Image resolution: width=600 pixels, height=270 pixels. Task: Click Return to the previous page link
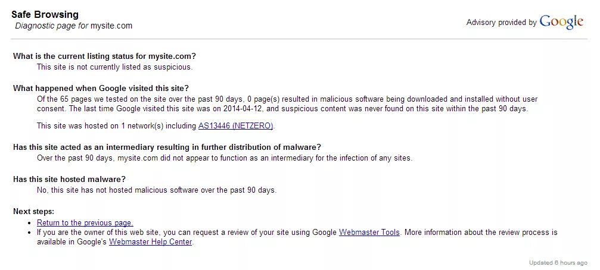[x=85, y=222]
